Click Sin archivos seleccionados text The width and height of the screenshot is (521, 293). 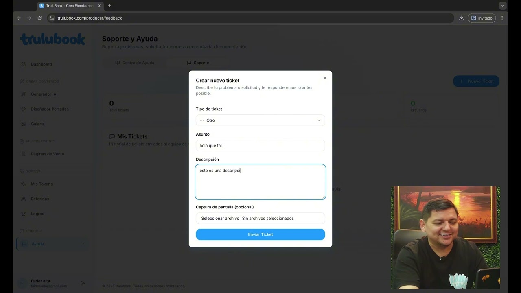pos(268,219)
